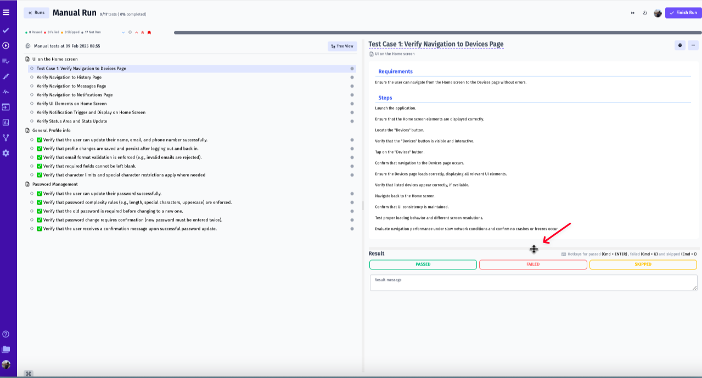The width and height of the screenshot is (702, 378).
Task: Click the Finish Run button
Action: pos(683,12)
